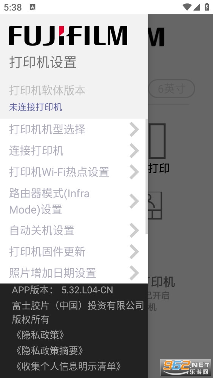Tap the FUJIFILM logo in drawer
This screenshot has width=213, height=378.
[68, 36]
